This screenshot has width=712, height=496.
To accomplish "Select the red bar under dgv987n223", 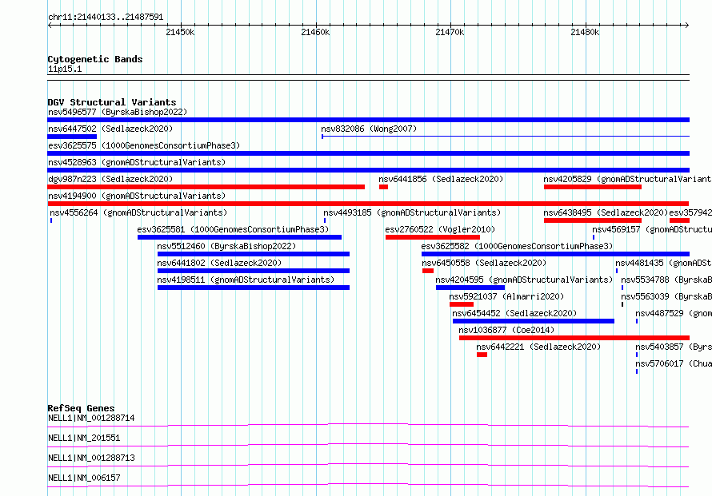I will tap(206, 187).
